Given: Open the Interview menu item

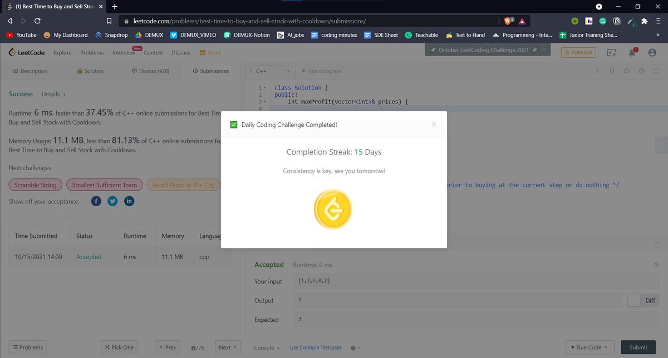Looking at the screenshot, I should (x=124, y=53).
